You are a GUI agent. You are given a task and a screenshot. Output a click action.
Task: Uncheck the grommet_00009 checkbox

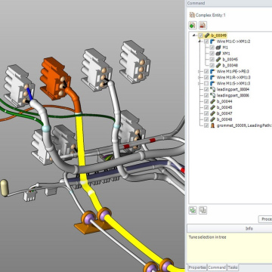pos(206,125)
